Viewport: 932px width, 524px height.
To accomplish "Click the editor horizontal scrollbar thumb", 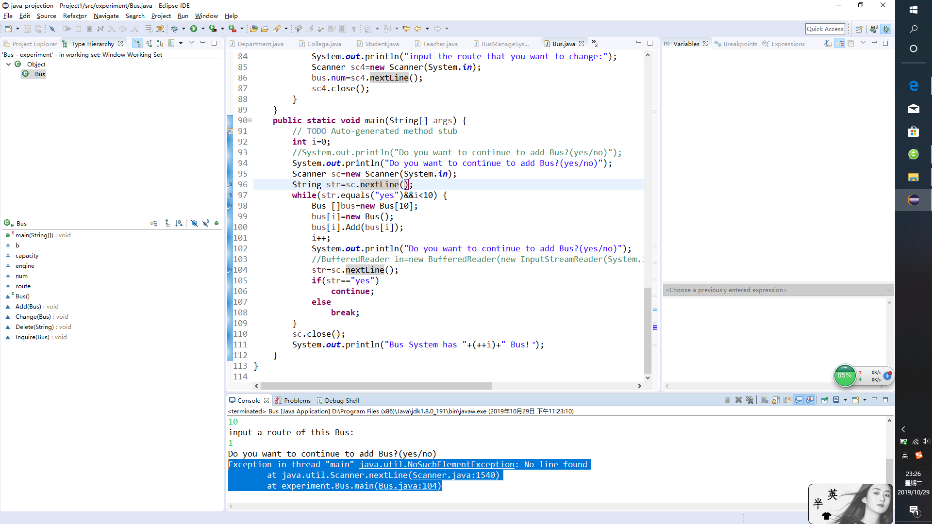I will pyautogui.click(x=376, y=386).
